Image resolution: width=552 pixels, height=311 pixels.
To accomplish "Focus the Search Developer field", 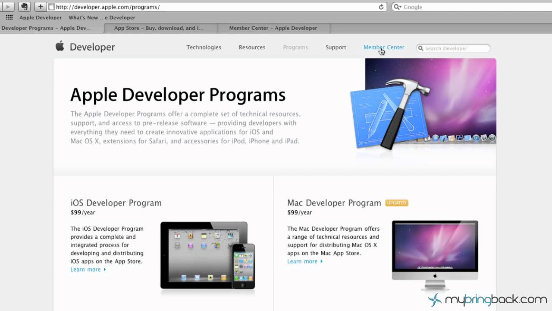I will pyautogui.click(x=453, y=48).
